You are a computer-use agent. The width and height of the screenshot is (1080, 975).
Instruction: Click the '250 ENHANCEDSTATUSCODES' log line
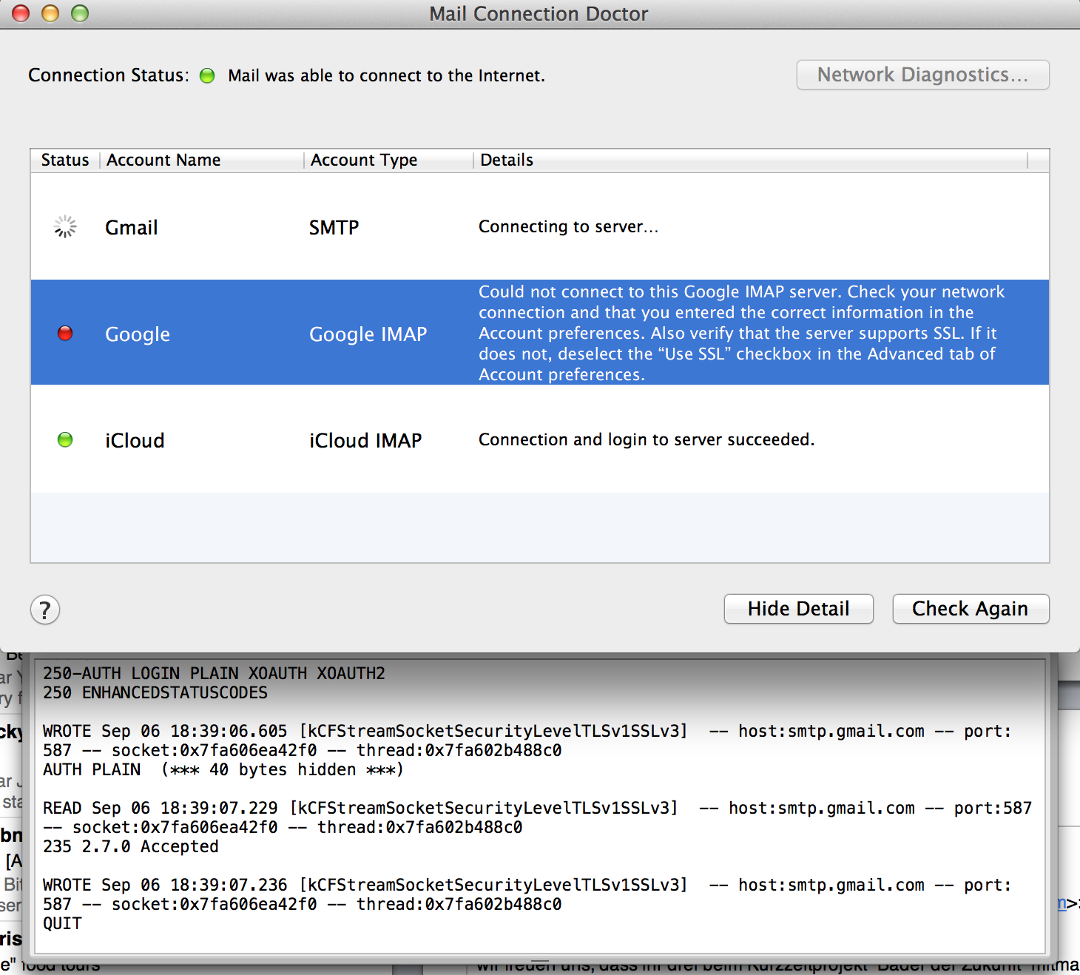coord(155,692)
